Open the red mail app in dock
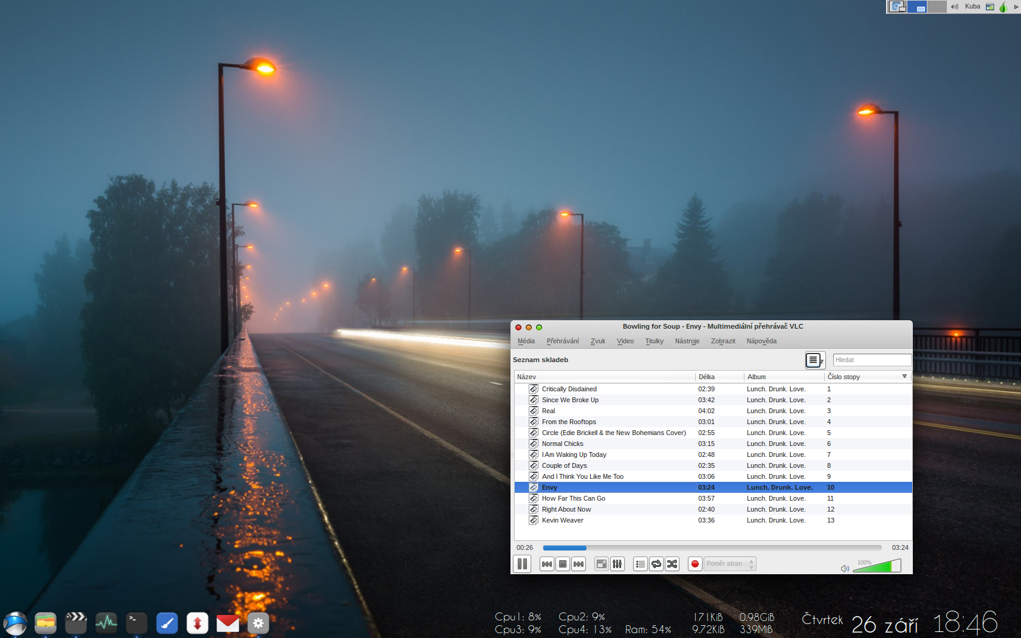The height and width of the screenshot is (638, 1021). (227, 623)
